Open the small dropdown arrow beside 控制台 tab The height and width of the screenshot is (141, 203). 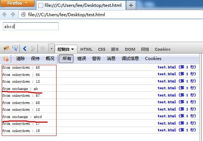tap(51, 49)
